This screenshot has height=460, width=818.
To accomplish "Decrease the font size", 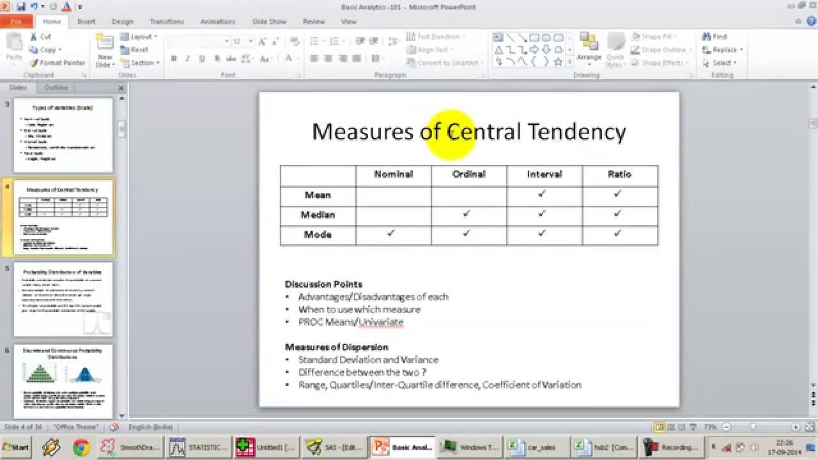I will point(275,42).
